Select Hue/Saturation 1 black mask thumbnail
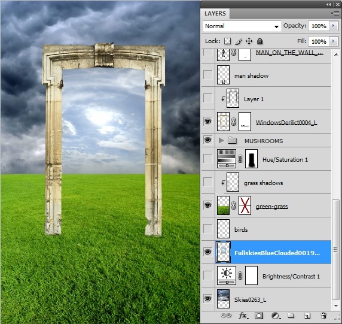342x324 pixels. click(252, 159)
